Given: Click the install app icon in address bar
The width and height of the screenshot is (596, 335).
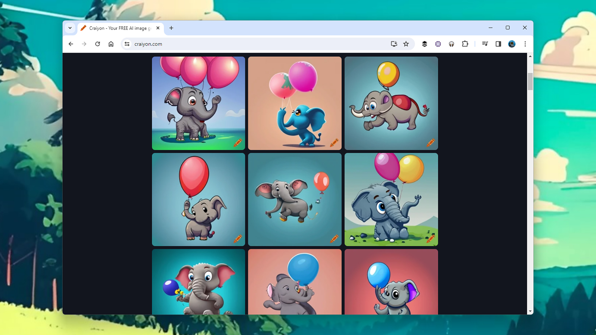Looking at the screenshot, I should [x=394, y=44].
